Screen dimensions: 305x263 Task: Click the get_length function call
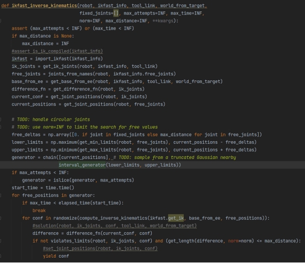click(x=181, y=241)
